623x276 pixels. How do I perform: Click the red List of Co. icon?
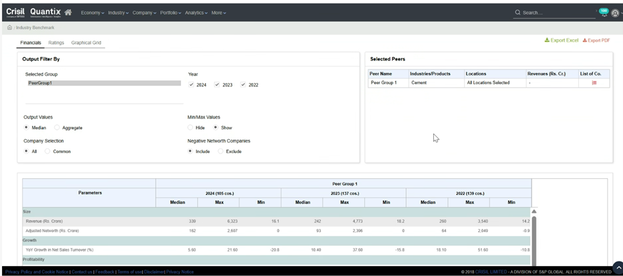tap(594, 82)
